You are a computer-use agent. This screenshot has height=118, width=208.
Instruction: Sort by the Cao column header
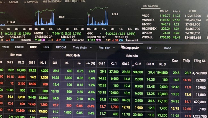pos(175,61)
